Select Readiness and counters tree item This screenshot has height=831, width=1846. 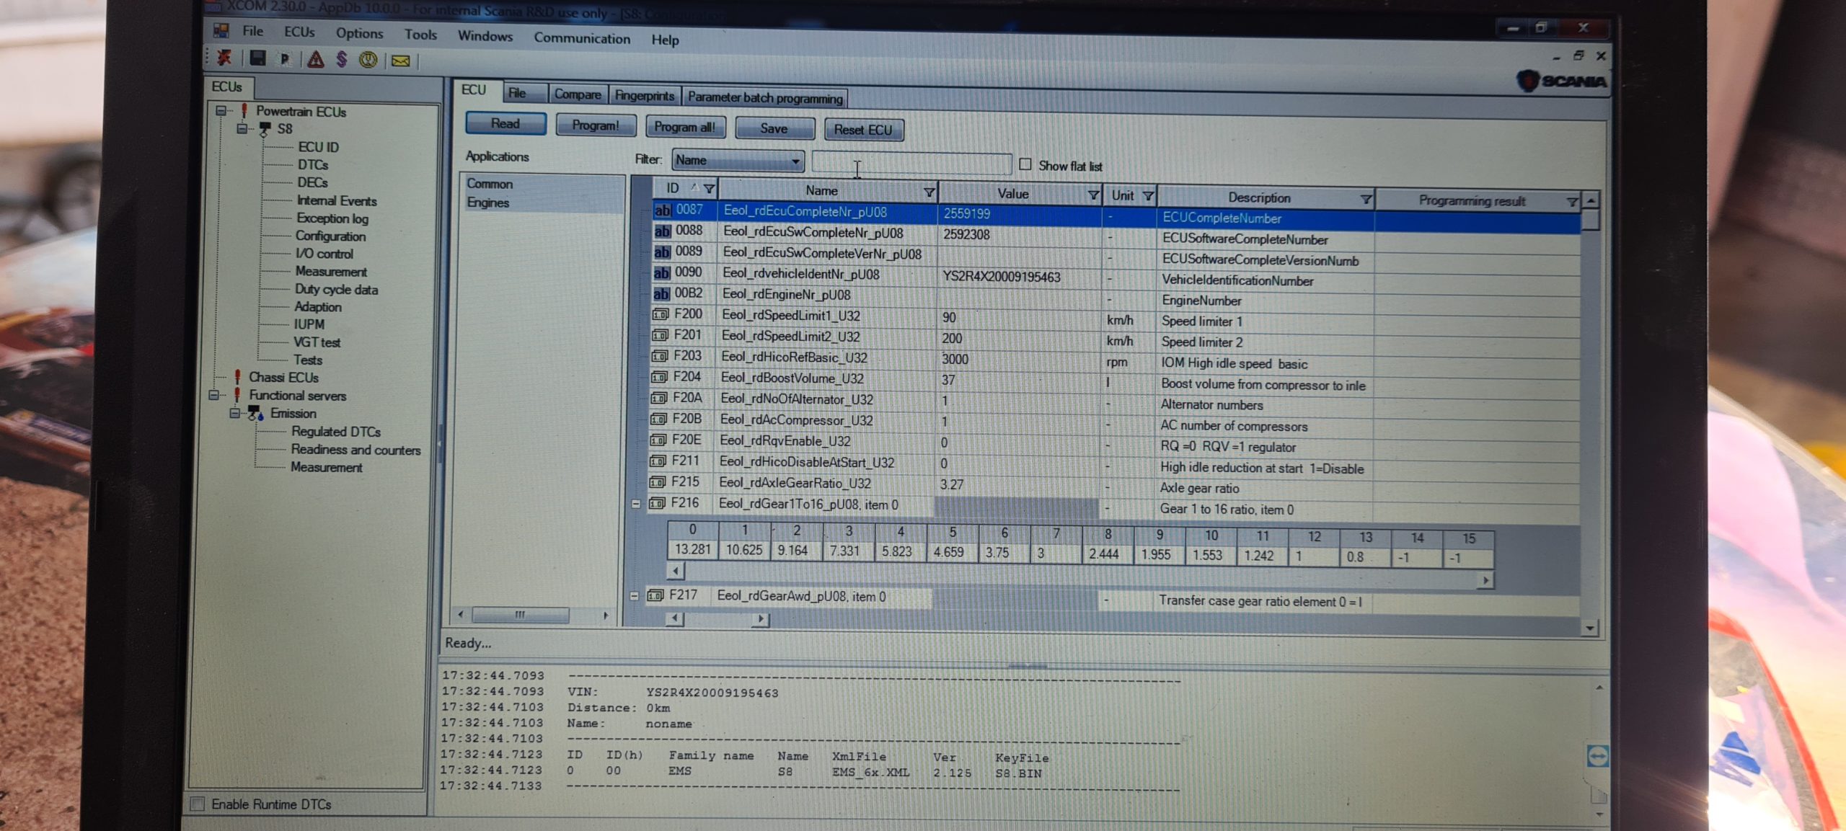[355, 450]
